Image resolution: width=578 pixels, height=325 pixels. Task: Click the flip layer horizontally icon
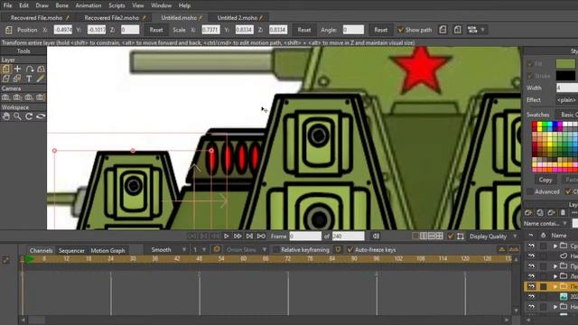tap(443, 30)
